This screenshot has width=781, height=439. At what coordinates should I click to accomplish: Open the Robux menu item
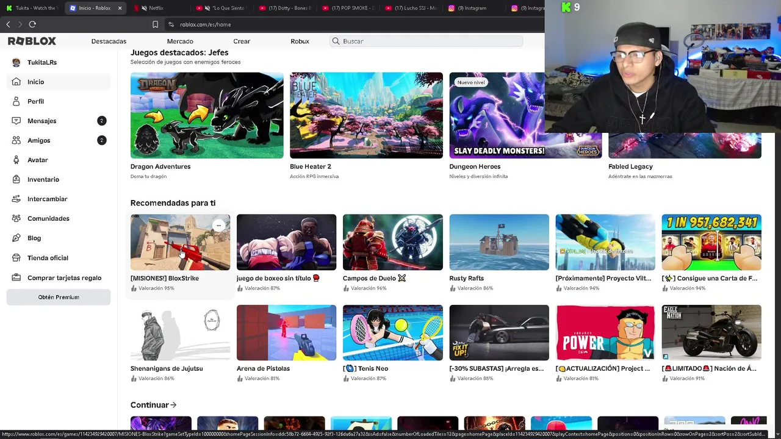point(300,41)
